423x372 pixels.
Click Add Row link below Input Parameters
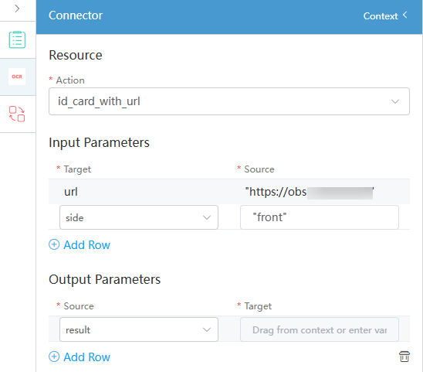click(x=86, y=245)
